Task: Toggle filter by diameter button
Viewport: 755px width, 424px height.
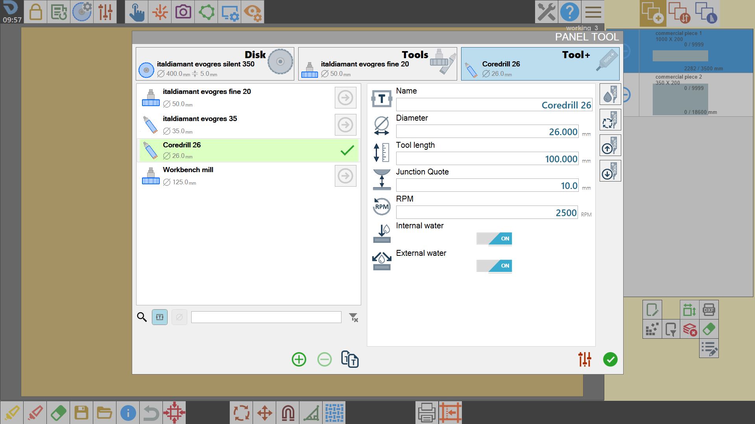Action: click(x=179, y=317)
